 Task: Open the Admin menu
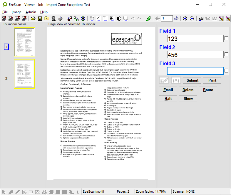(31, 12)
